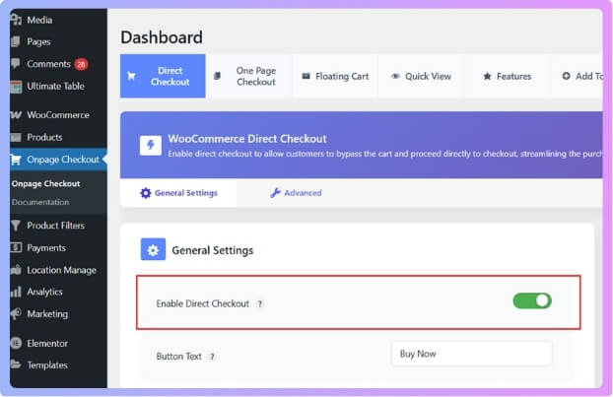Switch to One Page Checkout tab
Viewport: 613px width, 397px height.
point(248,76)
